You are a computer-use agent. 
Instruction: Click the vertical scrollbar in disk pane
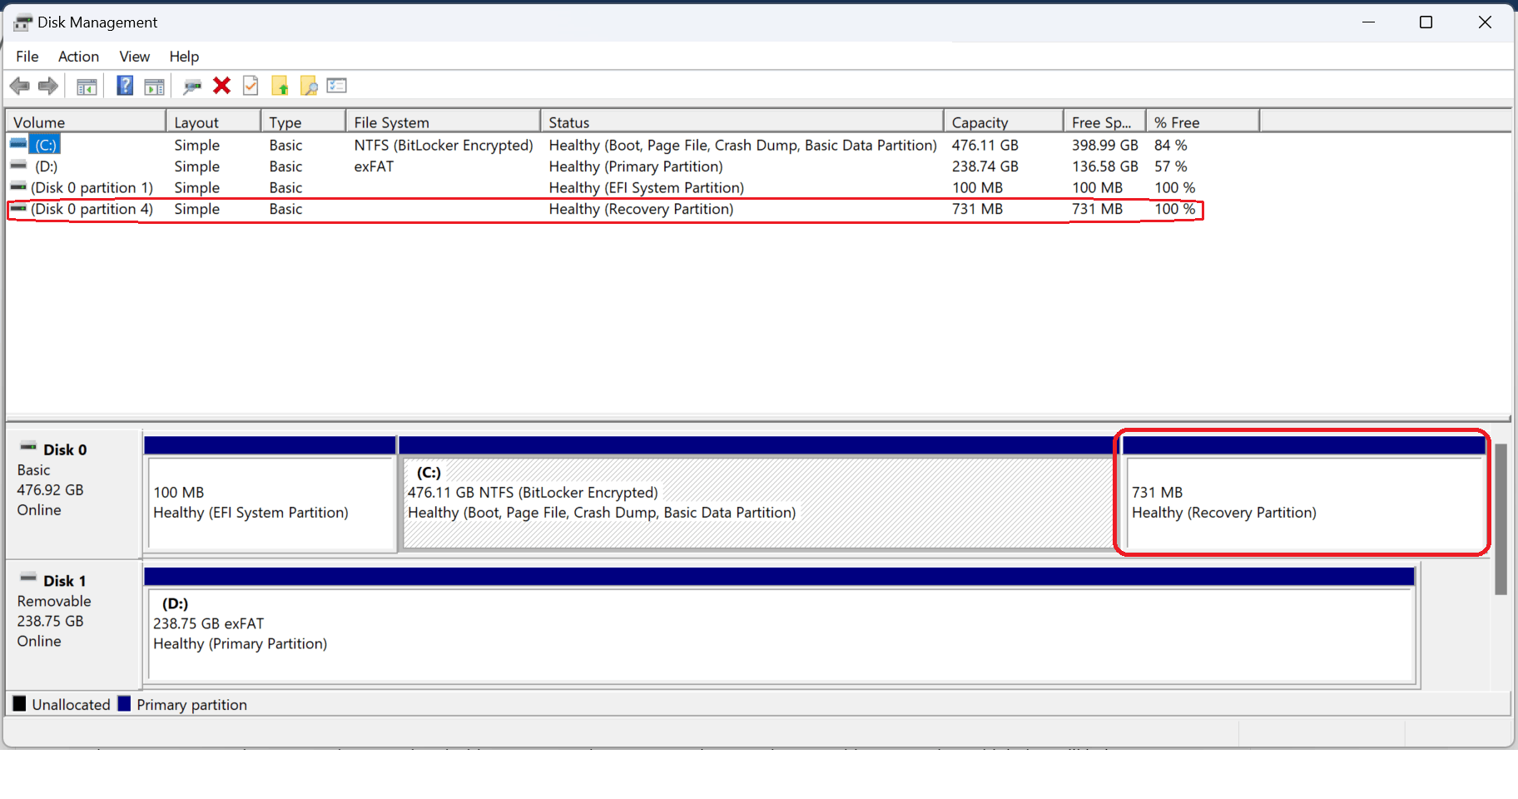(1501, 519)
